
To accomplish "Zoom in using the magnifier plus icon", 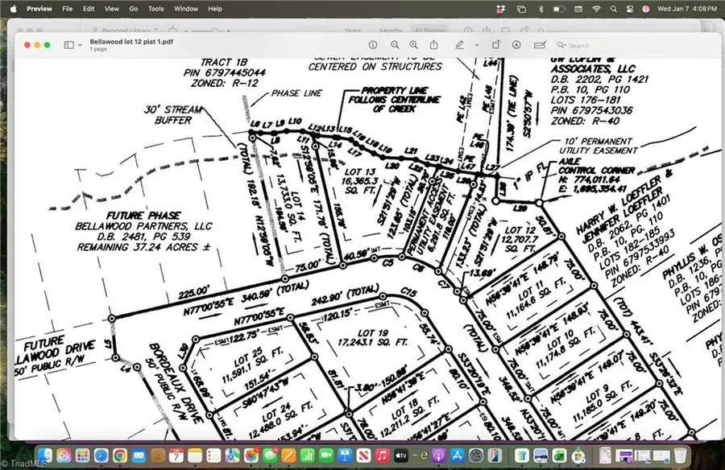I will tap(414, 44).
